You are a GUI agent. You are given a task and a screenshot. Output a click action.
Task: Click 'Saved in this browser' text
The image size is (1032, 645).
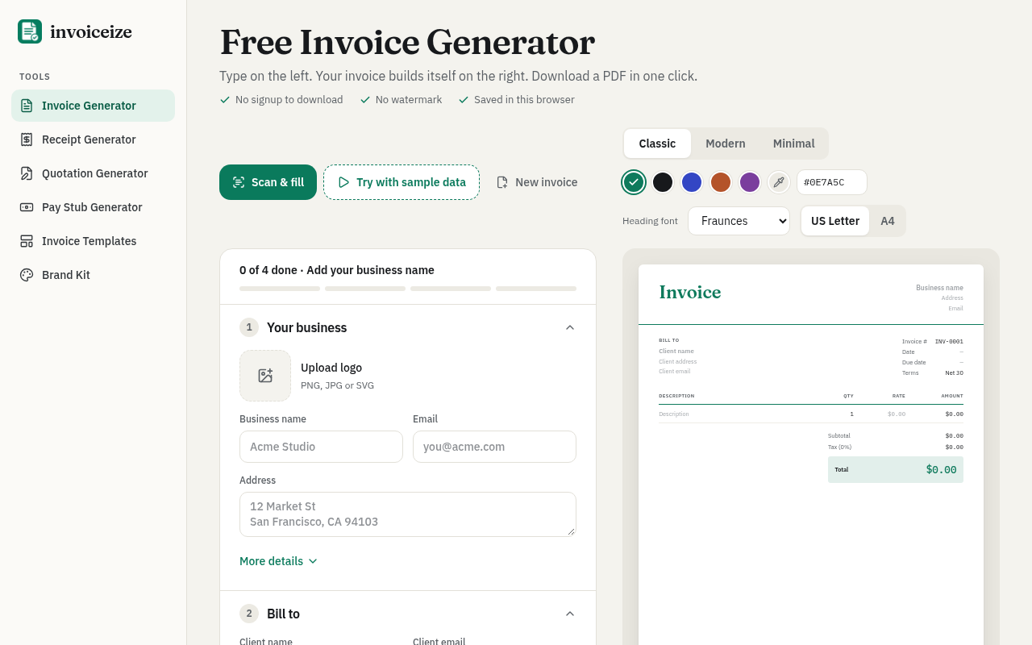point(524,100)
